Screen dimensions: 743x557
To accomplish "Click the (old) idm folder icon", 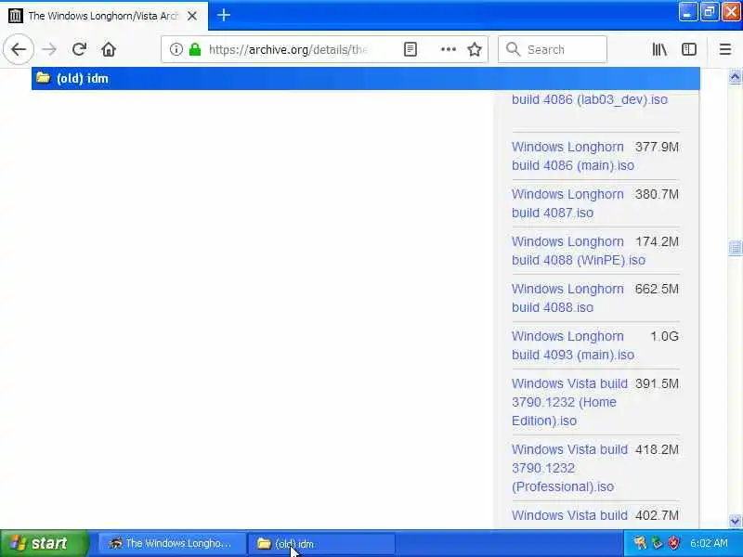I will tap(43, 78).
